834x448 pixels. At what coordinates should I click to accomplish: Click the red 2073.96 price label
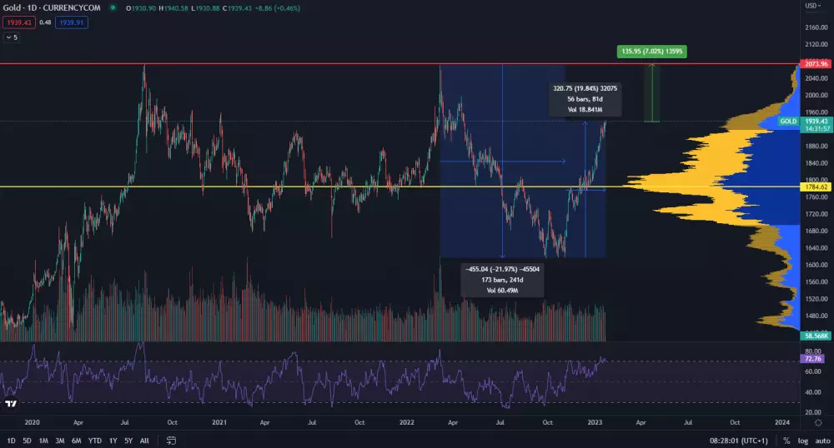813,64
